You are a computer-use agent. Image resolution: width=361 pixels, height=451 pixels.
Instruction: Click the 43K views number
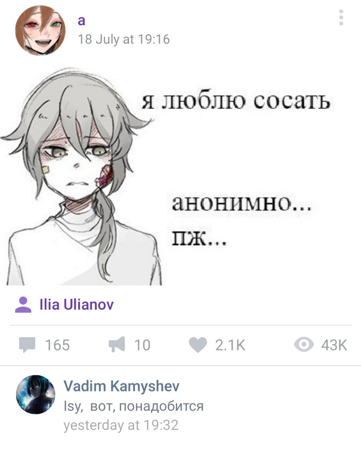coord(334,345)
